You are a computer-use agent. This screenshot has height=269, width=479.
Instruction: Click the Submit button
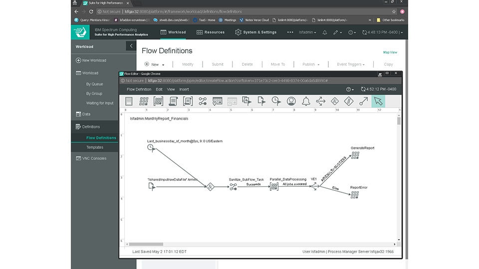[218, 64]
